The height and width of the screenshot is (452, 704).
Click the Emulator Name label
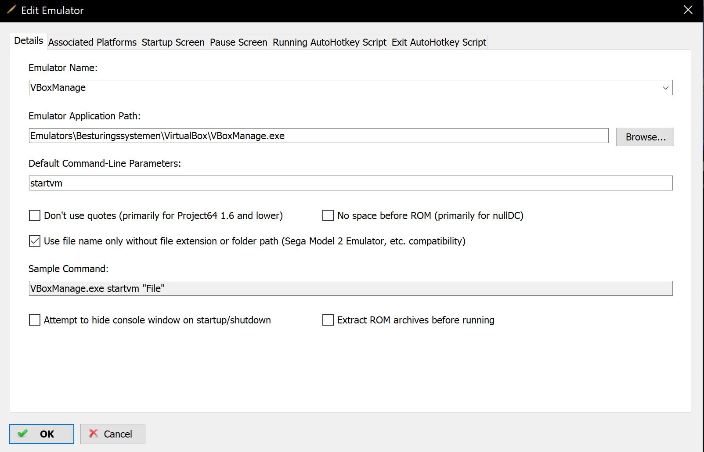click(63, 68)
